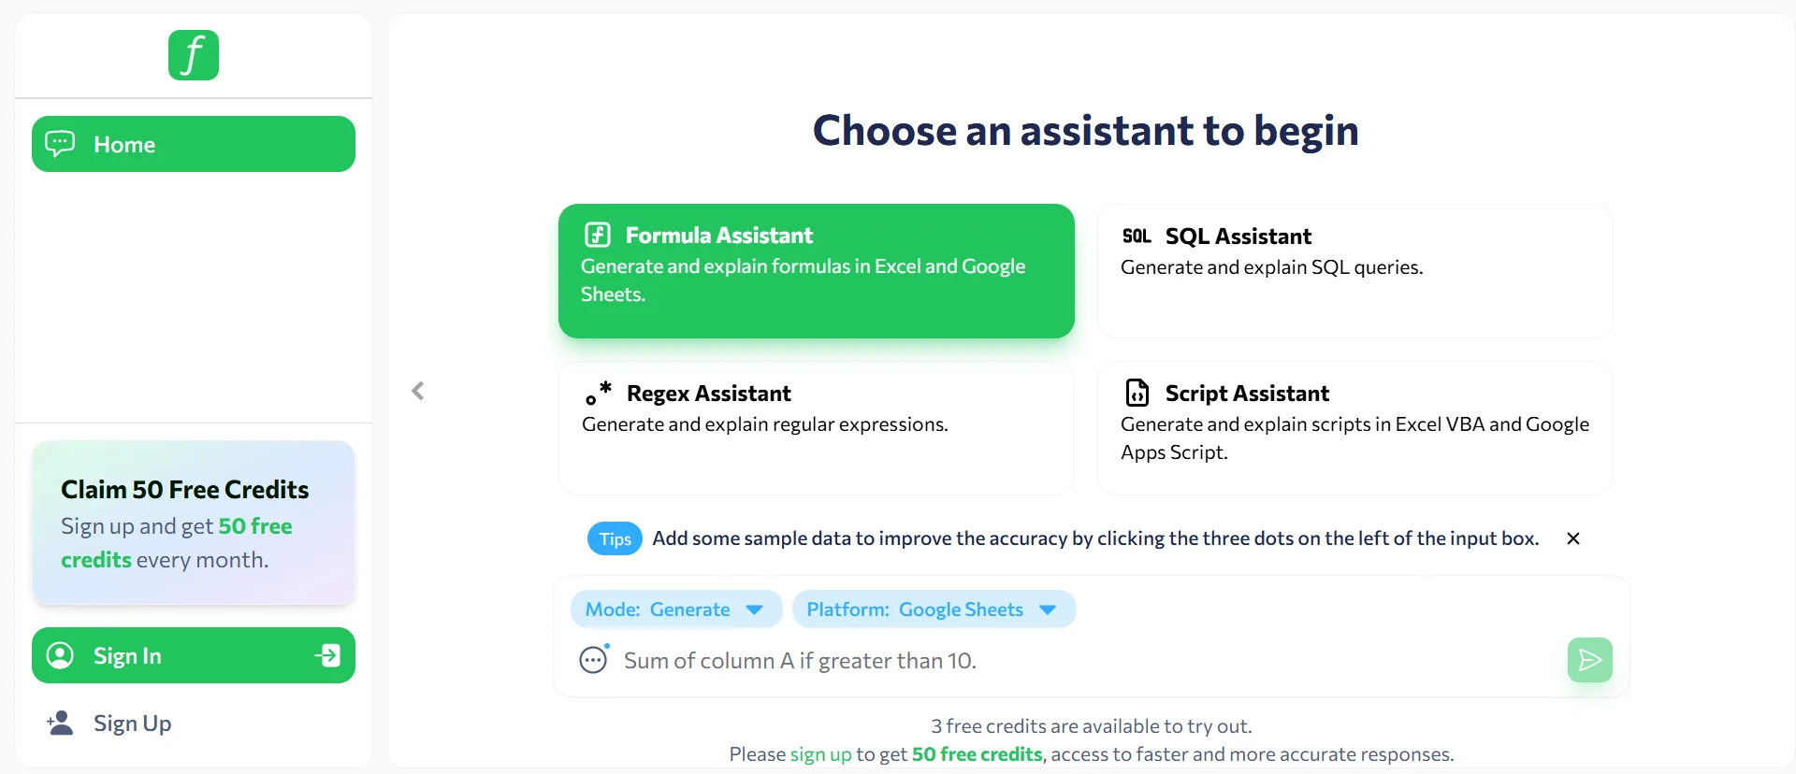Image resolution: width=1796 pixels, height=774 pixels.
Task: Click the Regex Assistant icon
Action: (597, 394)
